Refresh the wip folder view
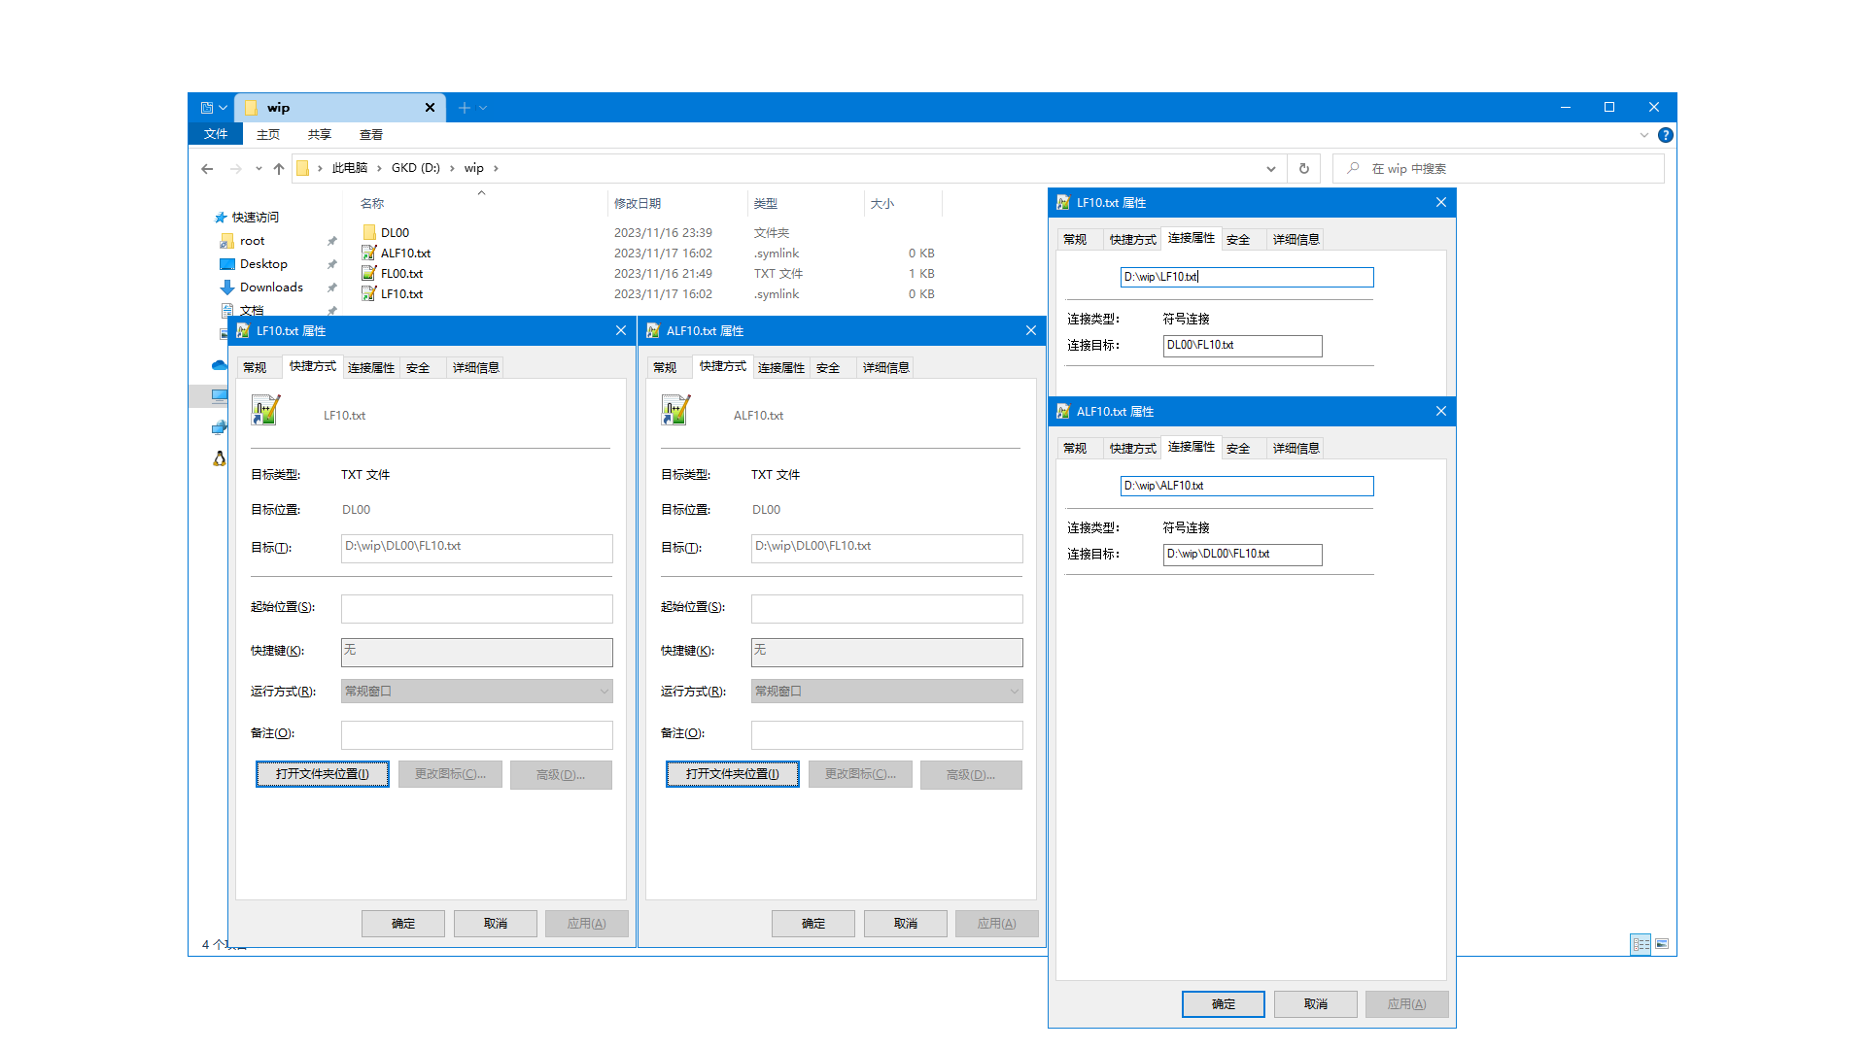This screenshot has width=1866, height=1049. (1303, 168)
